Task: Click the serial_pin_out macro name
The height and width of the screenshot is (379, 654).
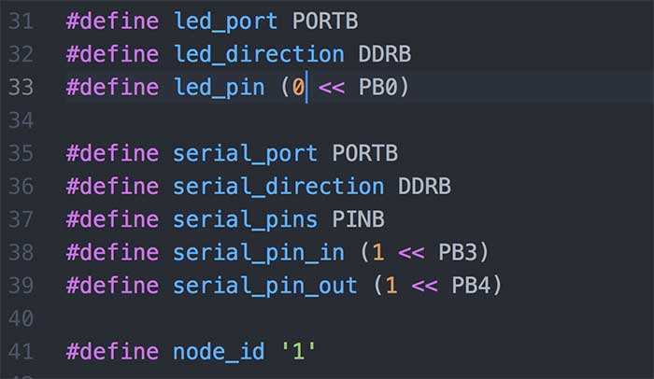Action: [265, 286]
